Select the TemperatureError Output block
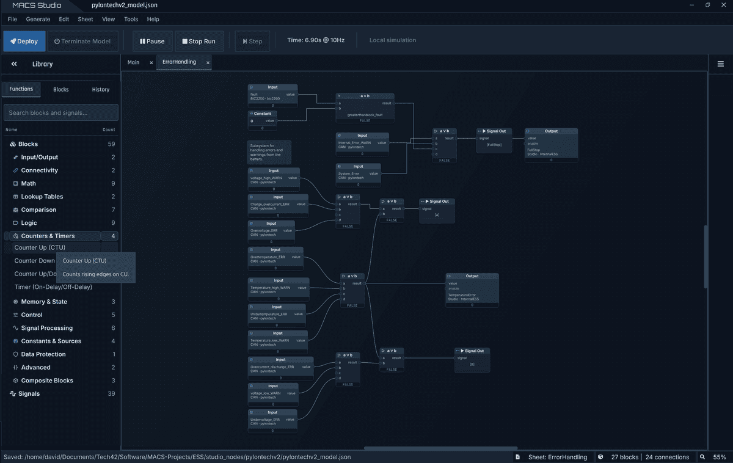Screen dimensions: 733x463 pos(472,290)
